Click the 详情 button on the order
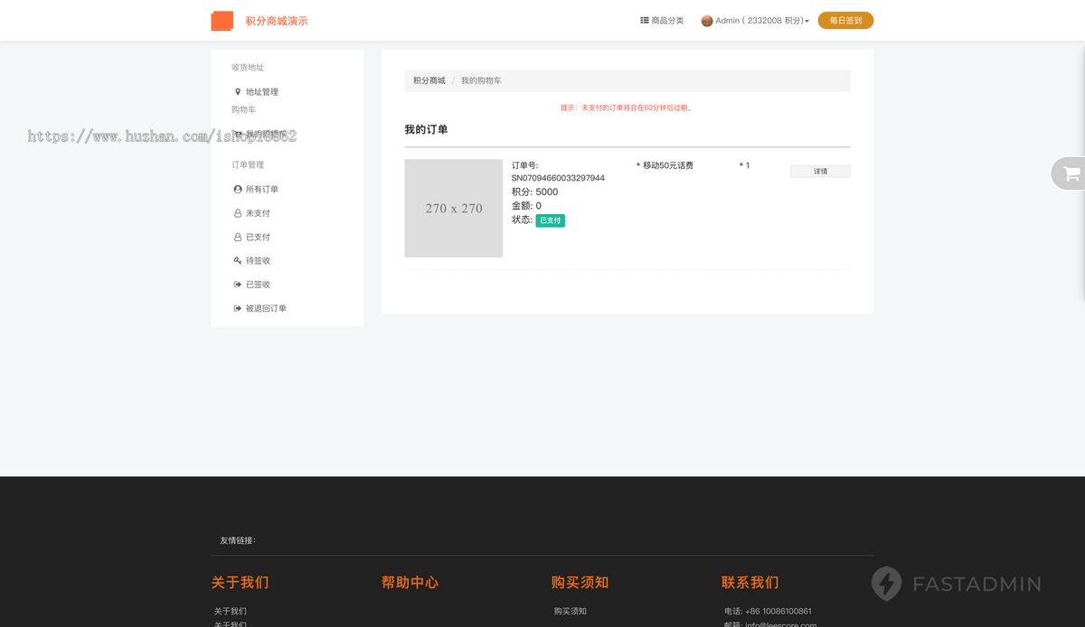Image resolution: width=1085 pixels, height=627 pixels. tap(820, 171)
